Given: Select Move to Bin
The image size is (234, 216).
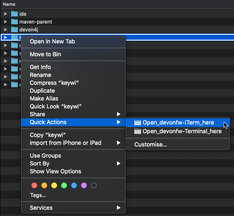Looking at the screenshot, I should click(73, 54).
